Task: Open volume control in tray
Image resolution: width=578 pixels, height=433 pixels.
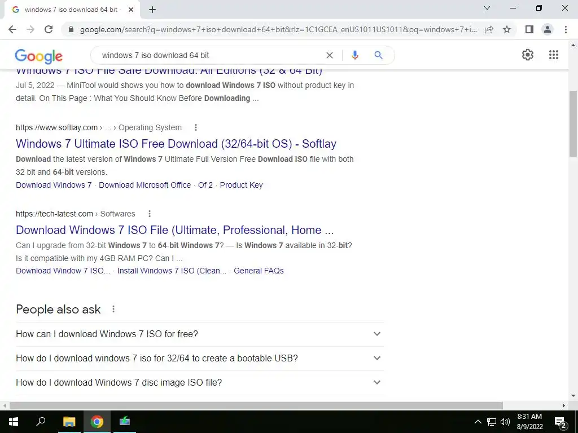Action: pyautogui.click(x=505, y=422)
